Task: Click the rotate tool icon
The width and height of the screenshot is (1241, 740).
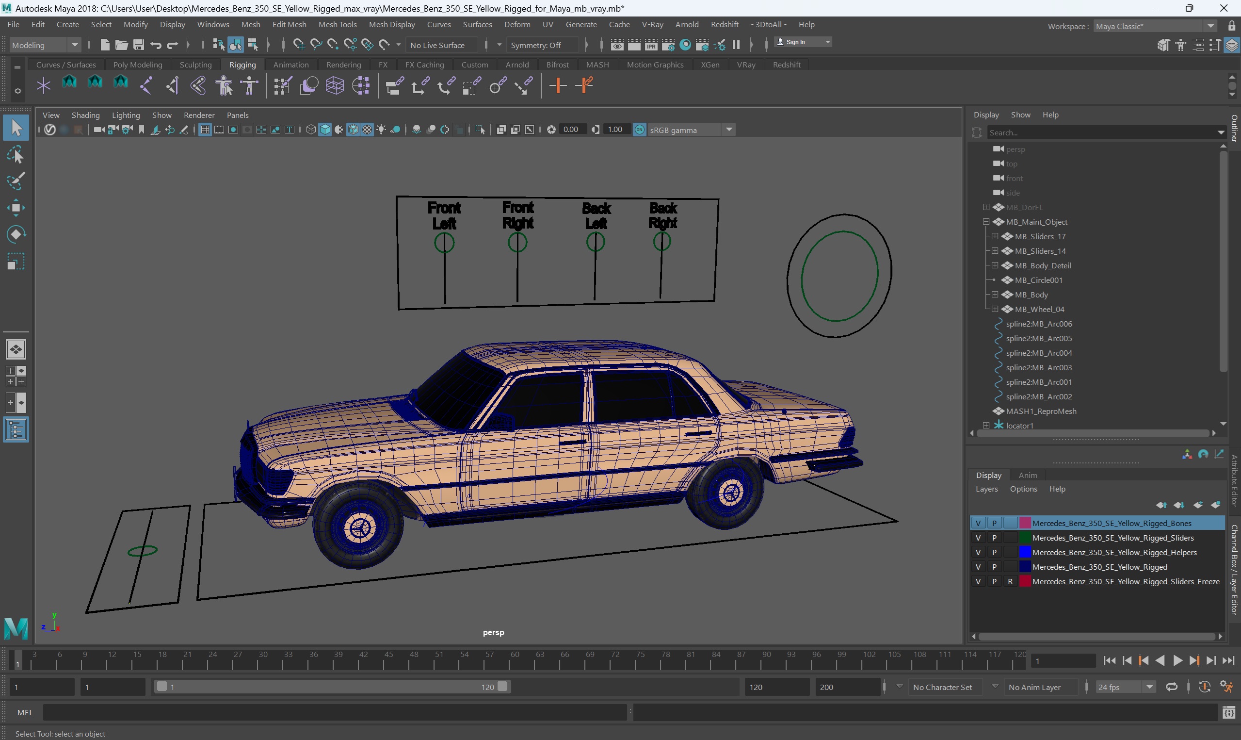Action: click(15, 234)
